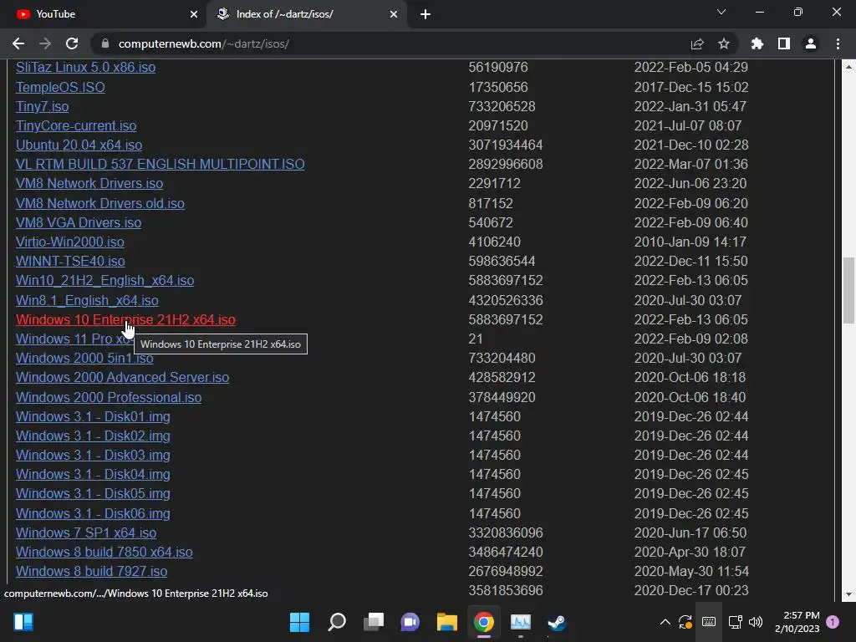Viewport: 856px width, 642px height.
Task: Download Windows 7 SP1 x64.iso
Action: pos(86,532)
